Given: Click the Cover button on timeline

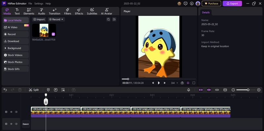Looking at the screenshot, I should [x=26, y=124].
